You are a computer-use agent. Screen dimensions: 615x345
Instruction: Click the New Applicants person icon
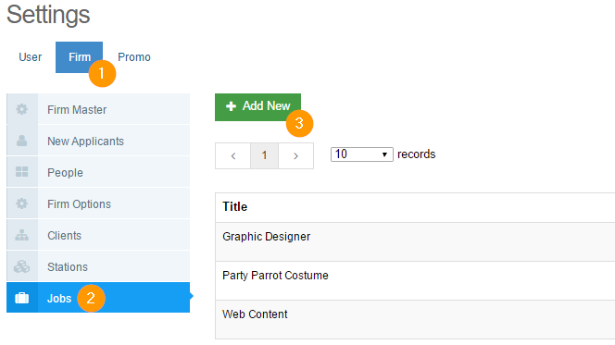[x=22, y=141]
